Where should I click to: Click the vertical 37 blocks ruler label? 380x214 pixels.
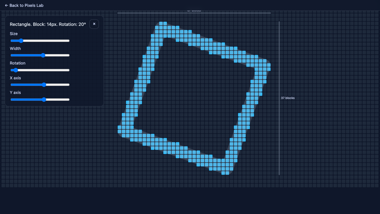[x=287, y=98]
